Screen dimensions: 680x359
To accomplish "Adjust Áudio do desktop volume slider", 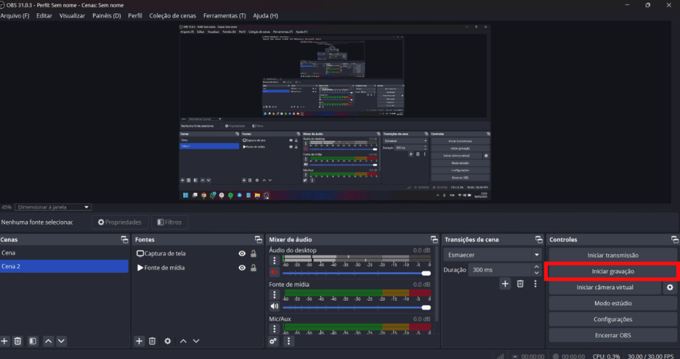I will pyautogui.click(x=356, y=273).
